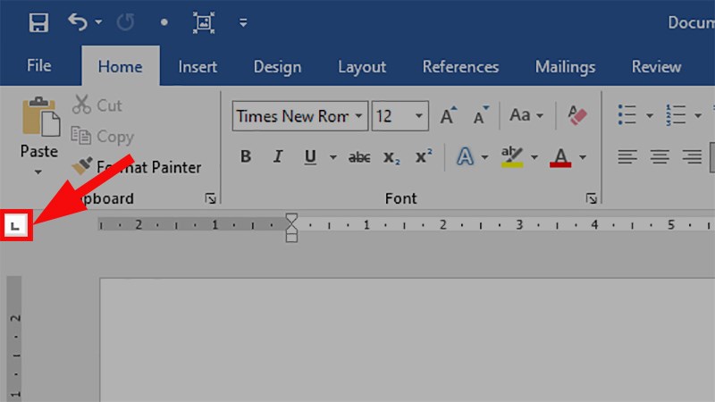Align text left
Viewport: 715px width, 402px height.
tap(627, 157)
